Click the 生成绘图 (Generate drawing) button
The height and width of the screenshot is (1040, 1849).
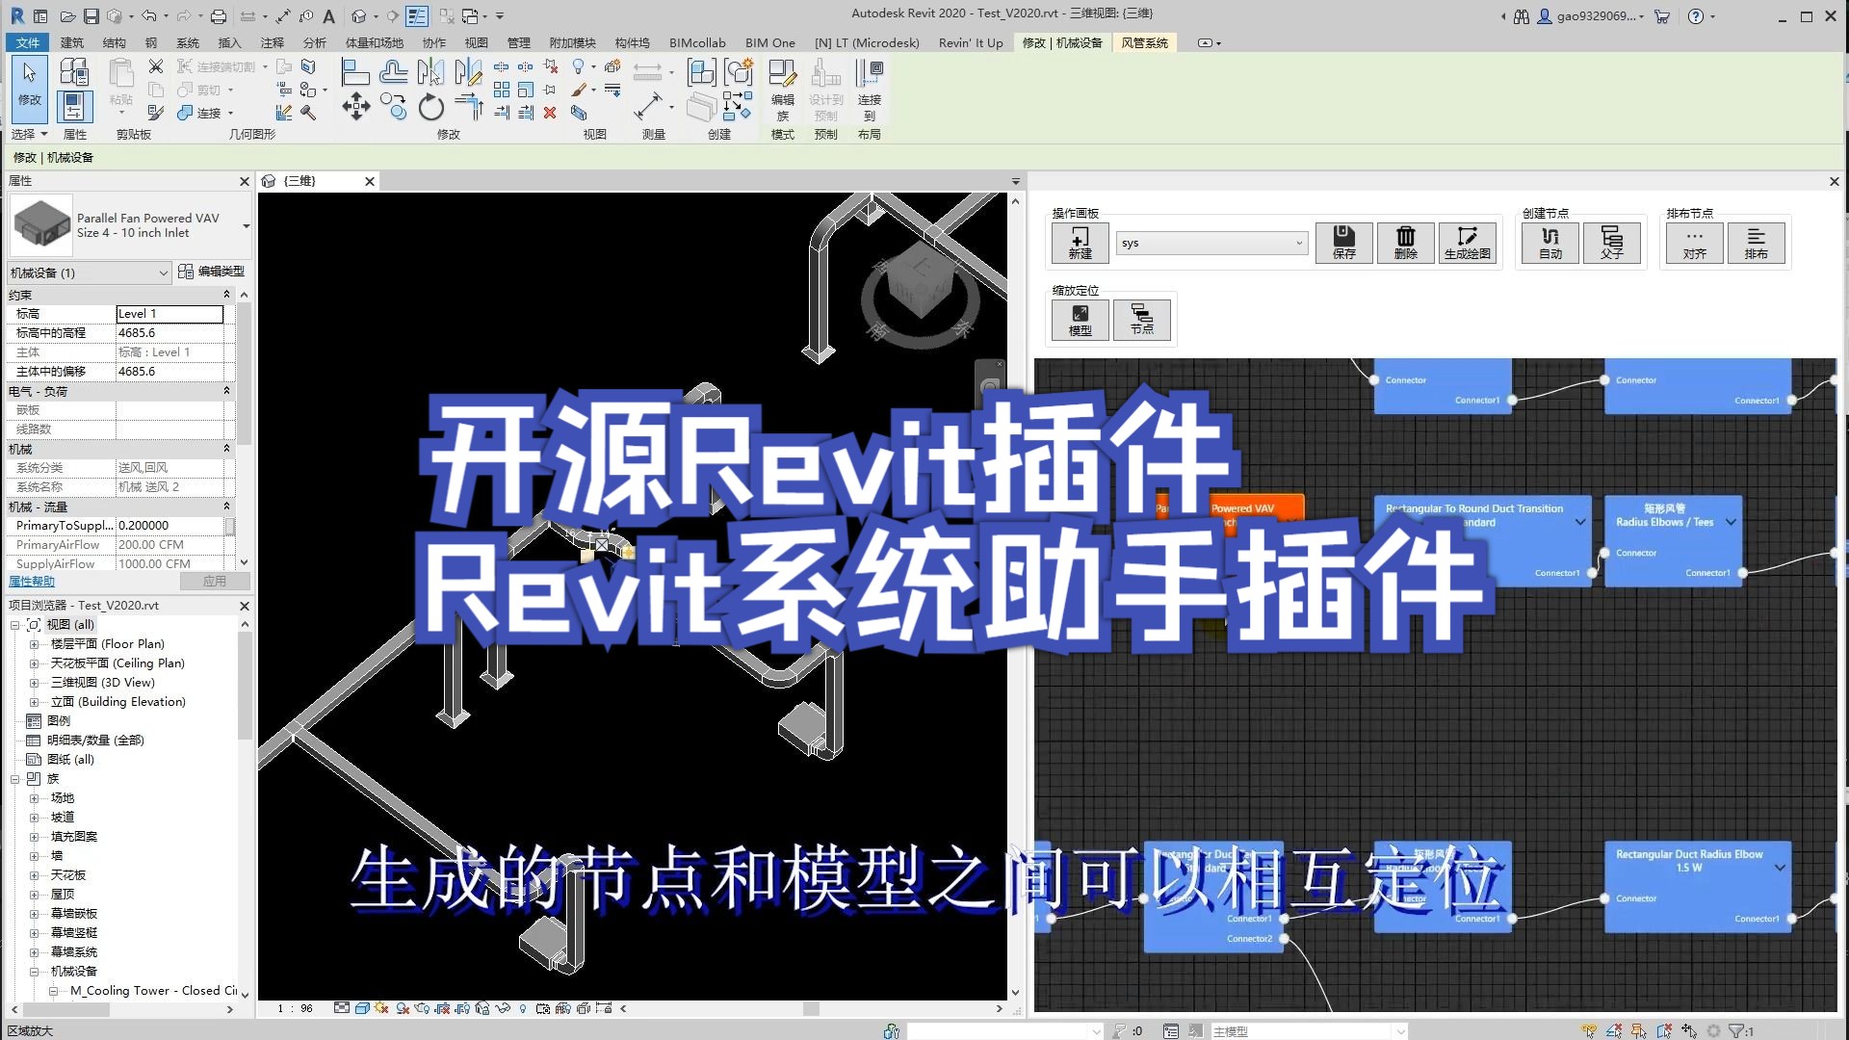(x=1467, y=243)
